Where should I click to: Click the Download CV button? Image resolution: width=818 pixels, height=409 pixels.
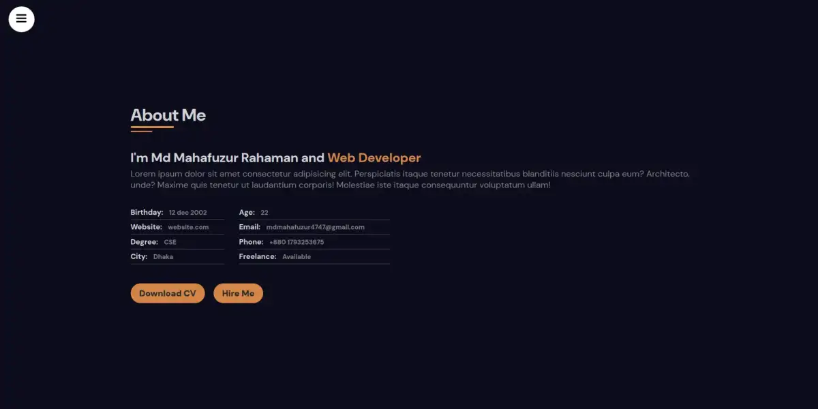coord(168,293)
